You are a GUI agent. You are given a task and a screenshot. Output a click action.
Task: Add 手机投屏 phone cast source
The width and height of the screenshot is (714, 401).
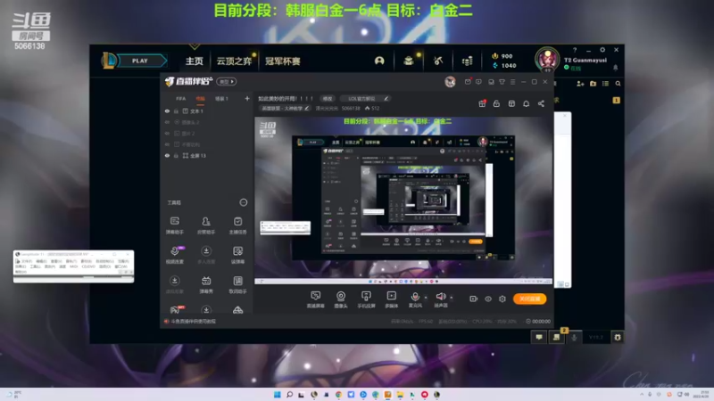pos(366,299)
